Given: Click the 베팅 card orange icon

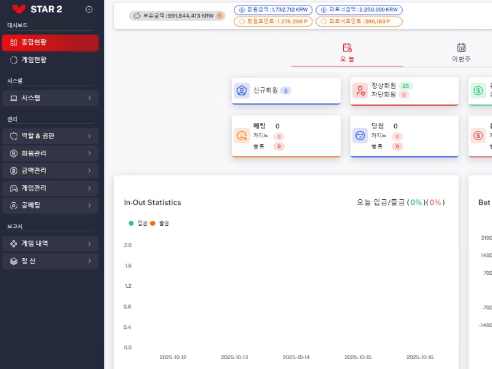Looking at the screenshot, I should pos(242,135).
